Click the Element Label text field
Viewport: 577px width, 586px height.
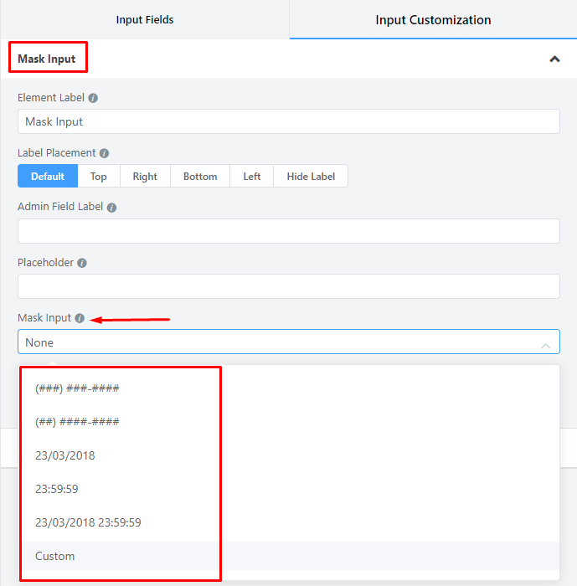[x=288, y=121]
